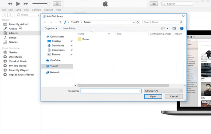Viewport: 211px width, 134px height.
Task: Open the view options dropdown arrow
Action: (x=167, y=28)
